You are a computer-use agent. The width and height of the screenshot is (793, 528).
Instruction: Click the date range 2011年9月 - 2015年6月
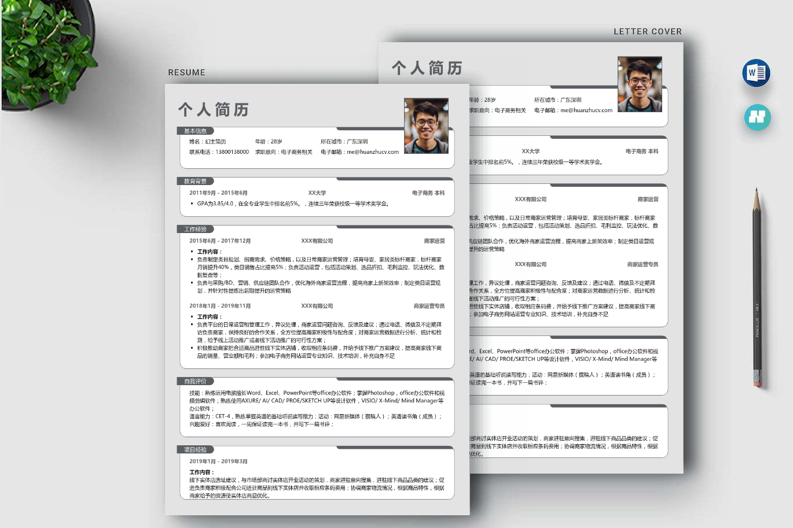click(x=218, y=193)
